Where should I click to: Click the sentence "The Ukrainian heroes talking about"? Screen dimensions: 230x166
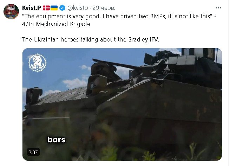pyautogui.click(x=74, y=39)
